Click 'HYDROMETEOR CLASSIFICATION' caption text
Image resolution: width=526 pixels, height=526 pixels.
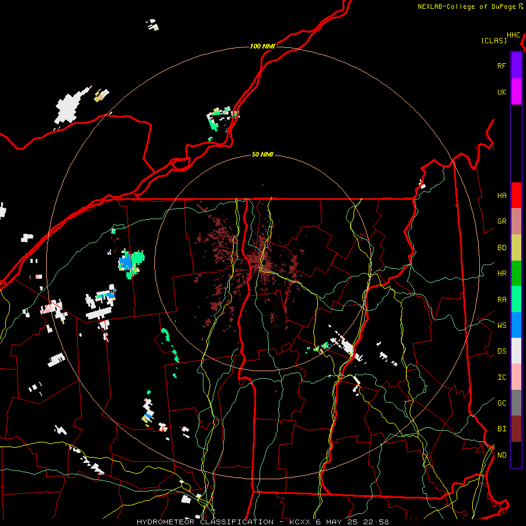205,522
